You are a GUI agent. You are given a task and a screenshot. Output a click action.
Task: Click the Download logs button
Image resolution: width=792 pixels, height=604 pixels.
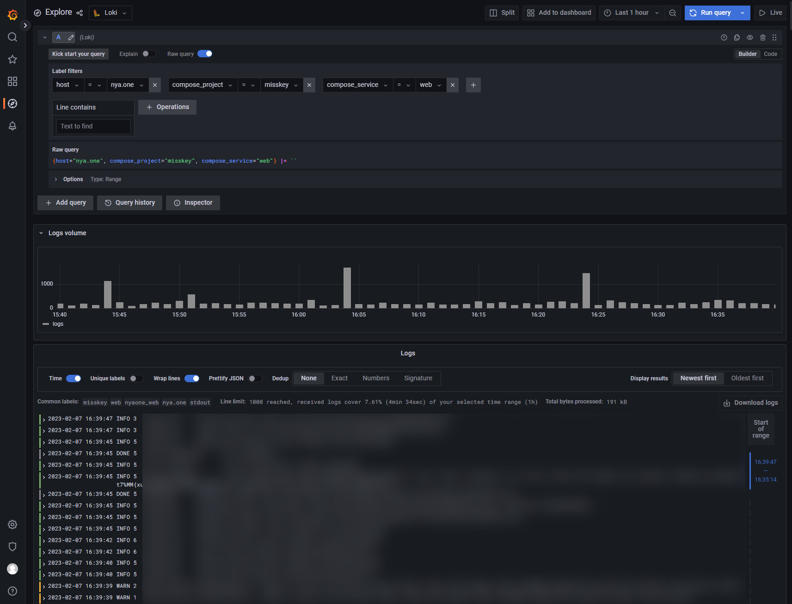[750, 403]
